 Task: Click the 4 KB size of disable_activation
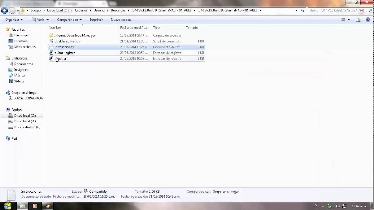pos(201,41)
